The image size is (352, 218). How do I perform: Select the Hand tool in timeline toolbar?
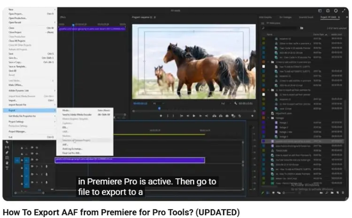coord(7,163)
